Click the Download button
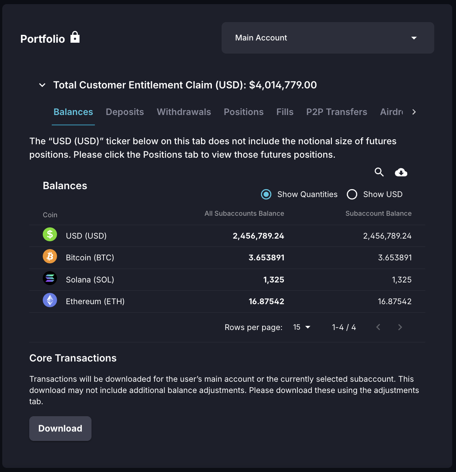This screenshot has height=472, width=456. [60, 429]
